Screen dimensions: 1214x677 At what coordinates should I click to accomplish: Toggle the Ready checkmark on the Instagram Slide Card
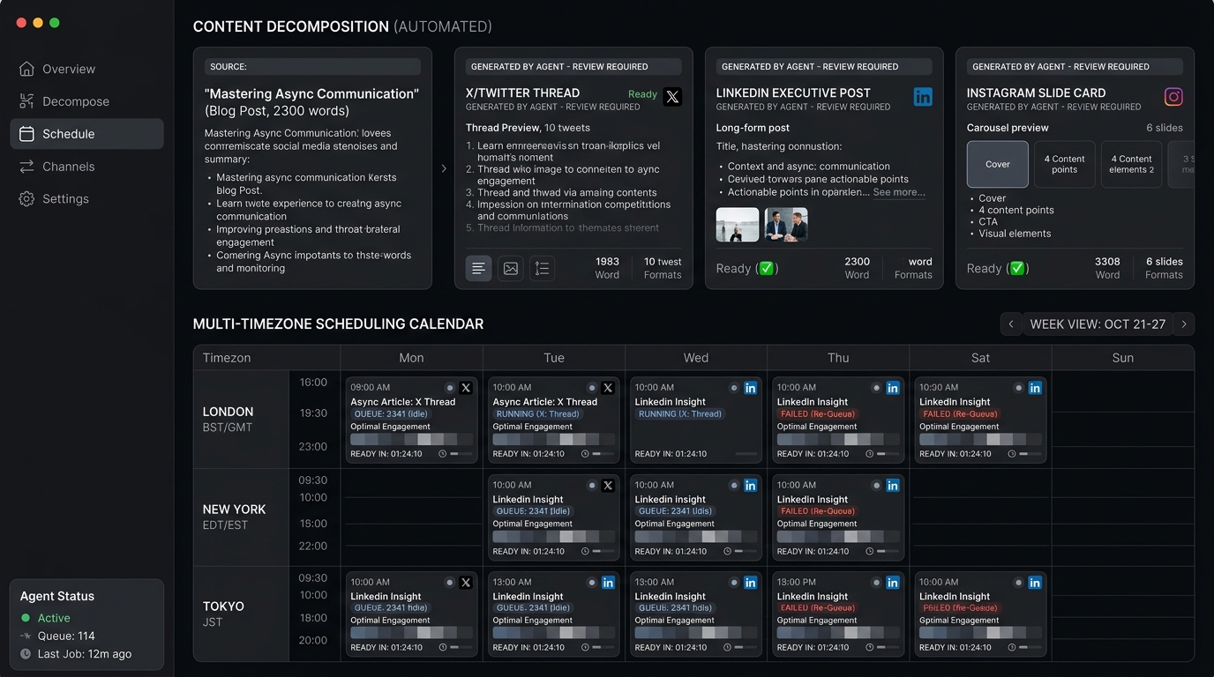click(1018, 268)
